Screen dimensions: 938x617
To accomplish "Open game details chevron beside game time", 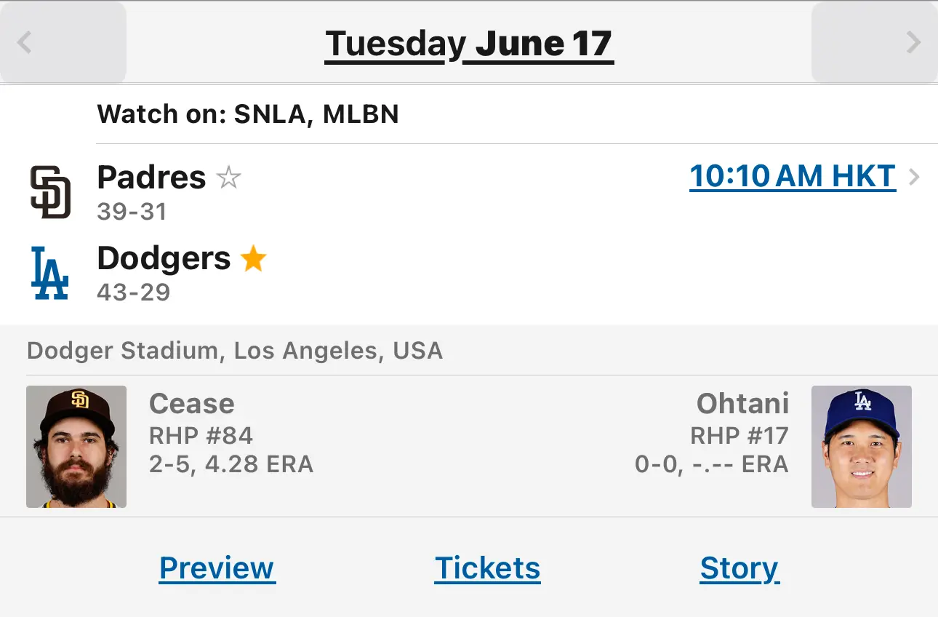I will pyautogui.click(x=915, y=177).
